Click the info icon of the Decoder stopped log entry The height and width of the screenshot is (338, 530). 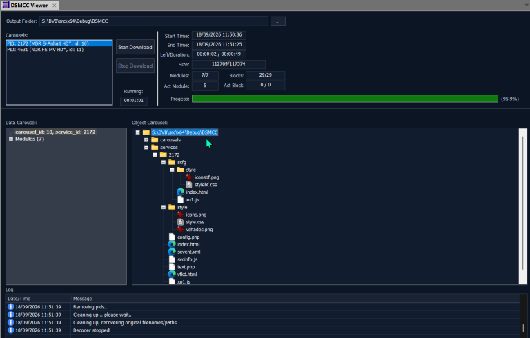click(x=10, y=330)
